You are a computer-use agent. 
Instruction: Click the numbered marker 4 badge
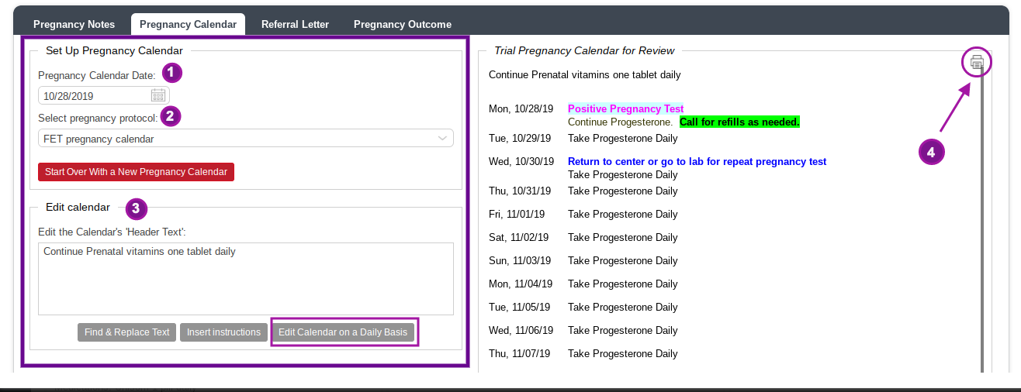point(931,152)
